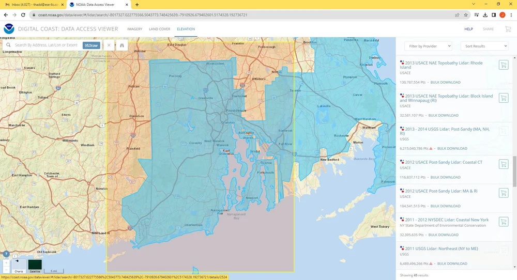
Task: Select the NOAA Data Access Viewer browser tab
Action: pyautogui.click(x=98, y=5)
